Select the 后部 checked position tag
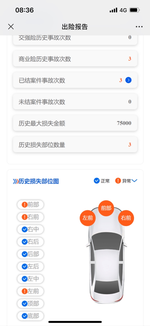Image resolution: width=150 pixels, height=326 pixels. point(30,254)
